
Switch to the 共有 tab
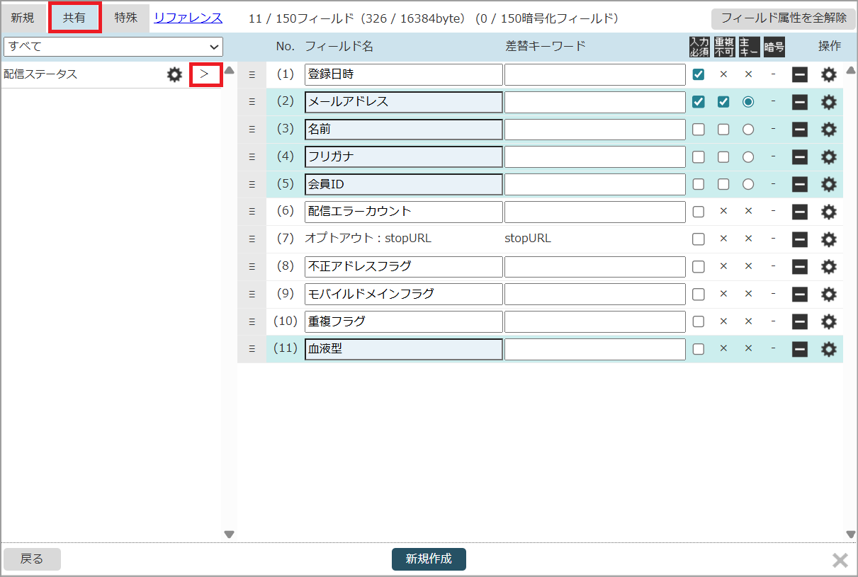coord(74,18)
